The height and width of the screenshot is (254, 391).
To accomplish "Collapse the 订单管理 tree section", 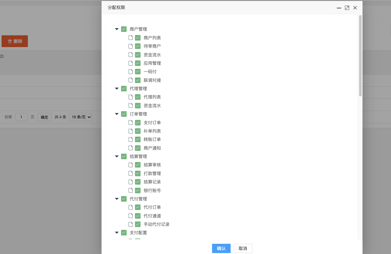I will click(x=117, y=114).
